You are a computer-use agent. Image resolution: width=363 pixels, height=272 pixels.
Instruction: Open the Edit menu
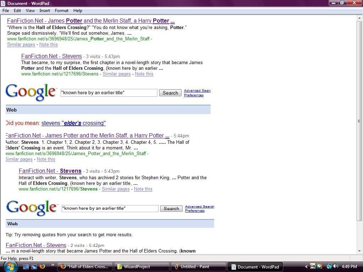pyautogui.click(x=17, y=11)
